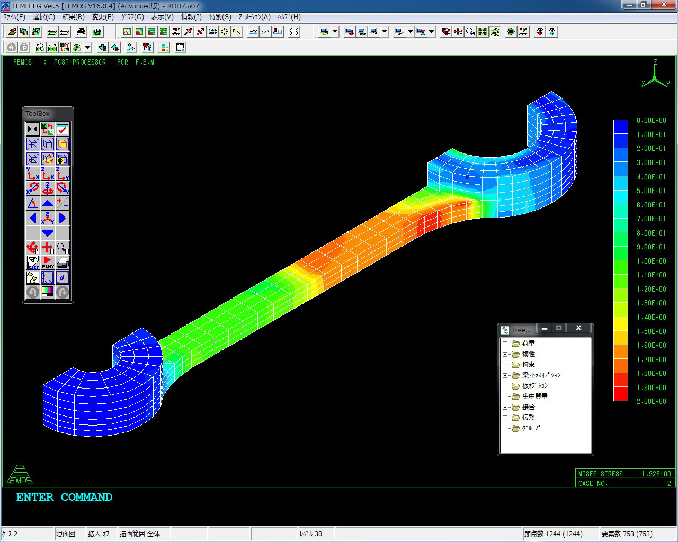
Task: Click the LIST icon in ToolBox
Action: [33, 263]
